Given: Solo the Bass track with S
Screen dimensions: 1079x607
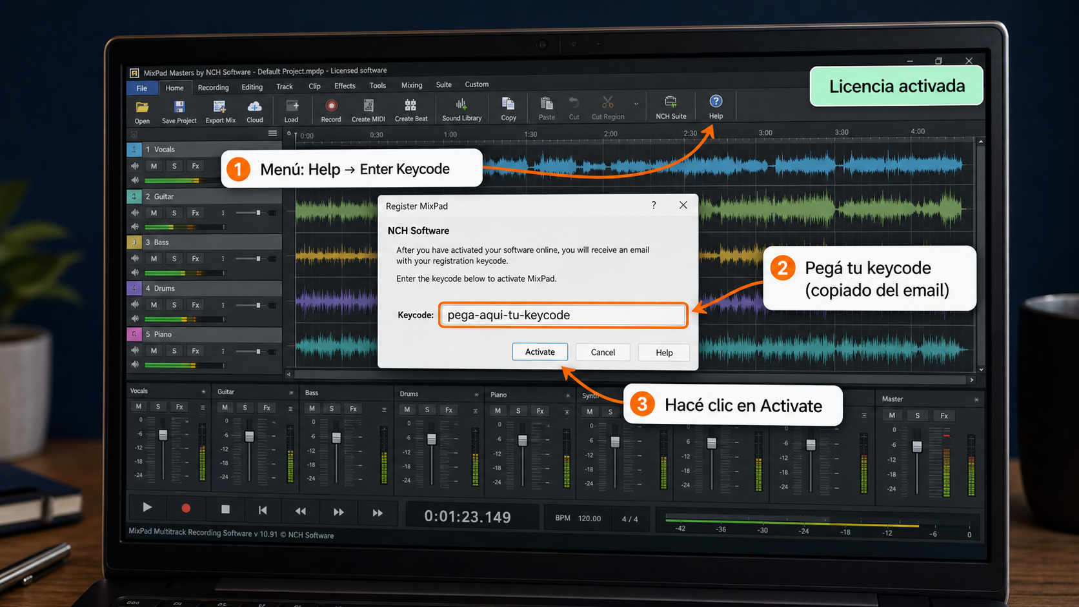Looking at the screenshot, I should point(174,259).
